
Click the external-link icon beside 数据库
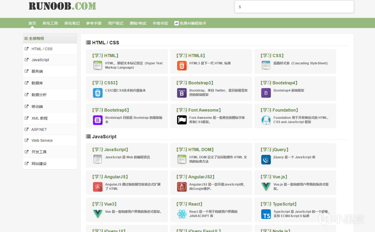point(27,83)
